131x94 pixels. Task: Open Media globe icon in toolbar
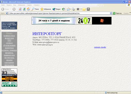pos(54,9)
